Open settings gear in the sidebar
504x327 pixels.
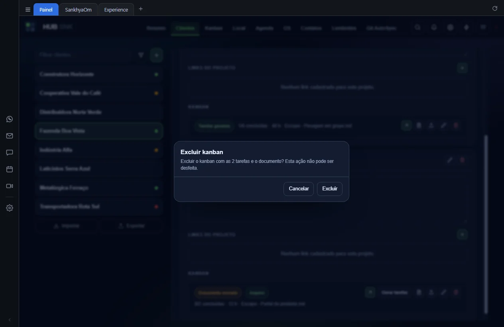tap(10, 208)
